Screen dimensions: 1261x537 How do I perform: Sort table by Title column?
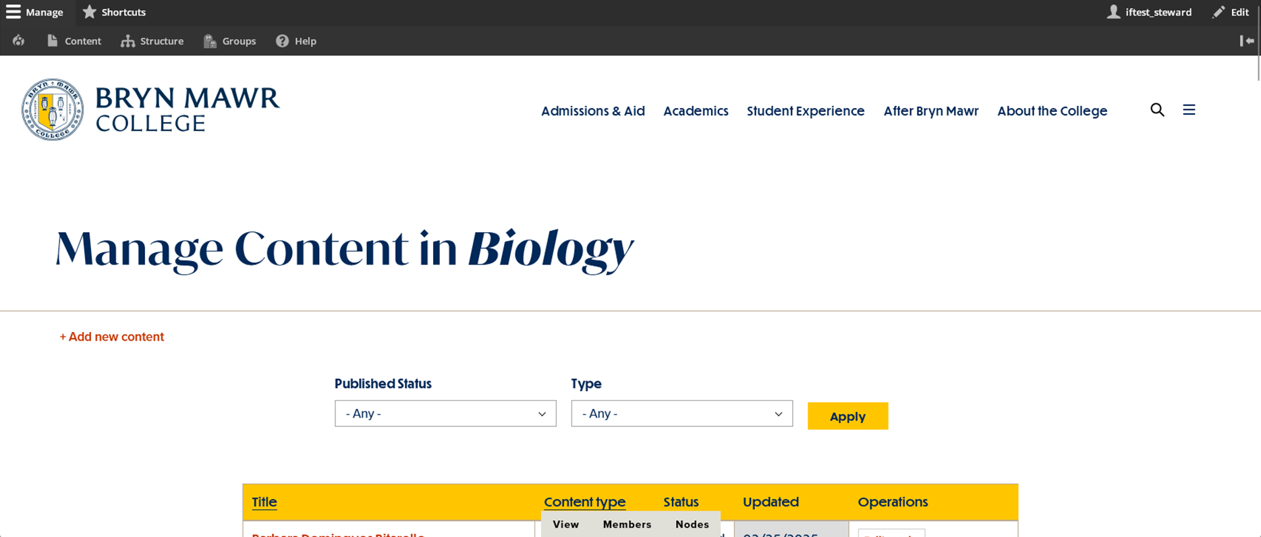click(x=264, y=502)
